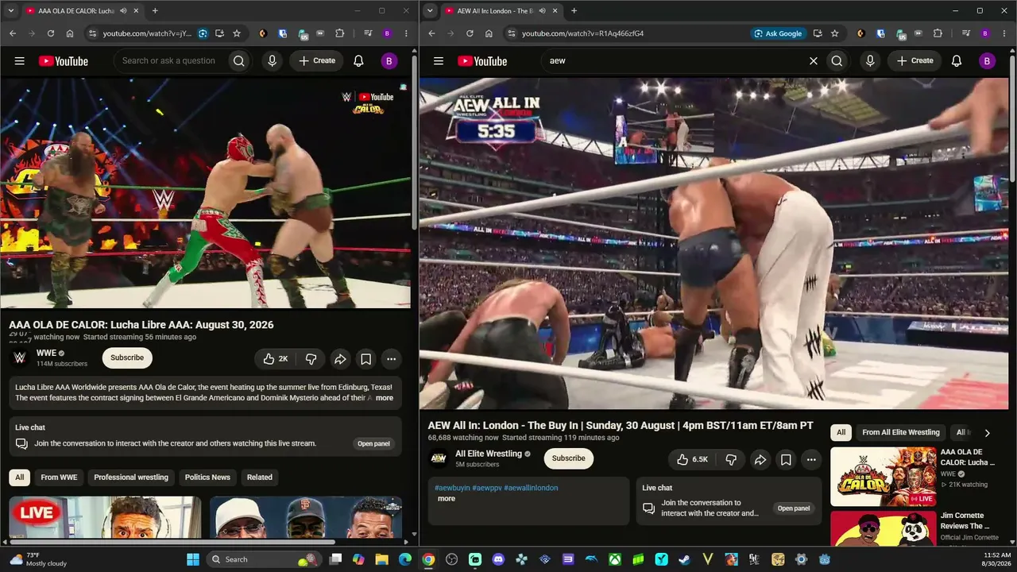The width and height of the screenshot is (1017, 572).
Task: Open tab search dropdown in right browser
Action: [430, 11]
